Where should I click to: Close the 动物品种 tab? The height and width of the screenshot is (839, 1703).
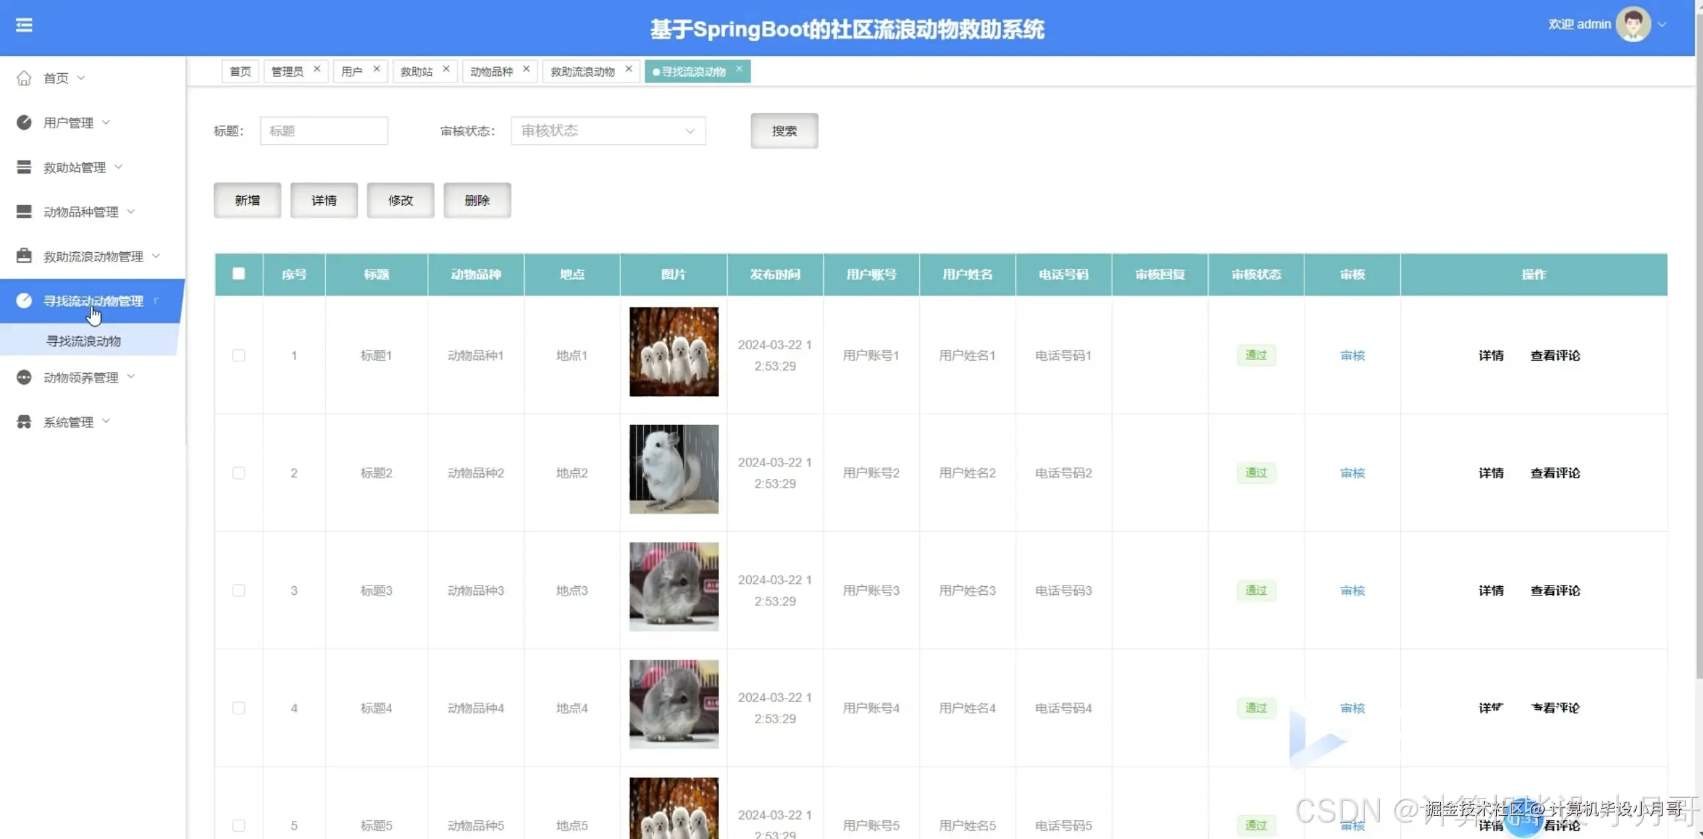(526, 69)
